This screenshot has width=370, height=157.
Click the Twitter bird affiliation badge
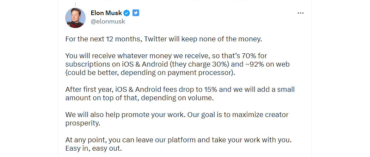(x=136, y=13)
